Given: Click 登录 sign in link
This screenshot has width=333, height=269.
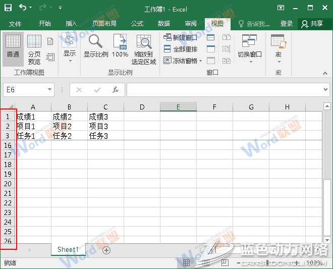Looking at the screenshot, I should point(287,24).
